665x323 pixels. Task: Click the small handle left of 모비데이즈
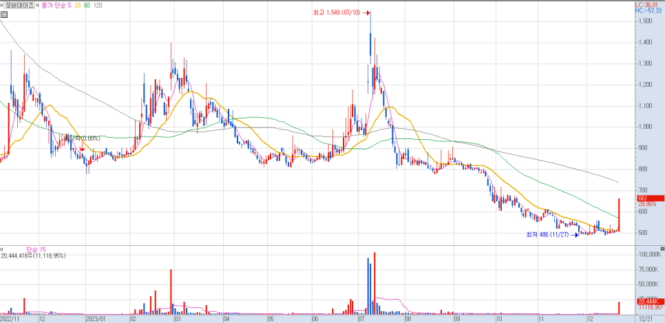pos(2,6)
